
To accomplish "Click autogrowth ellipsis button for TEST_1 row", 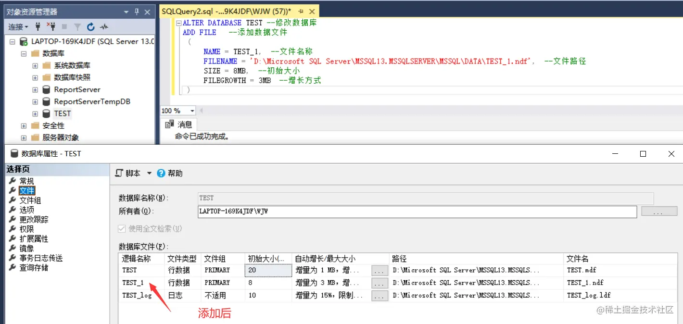I will pos(379,283).
